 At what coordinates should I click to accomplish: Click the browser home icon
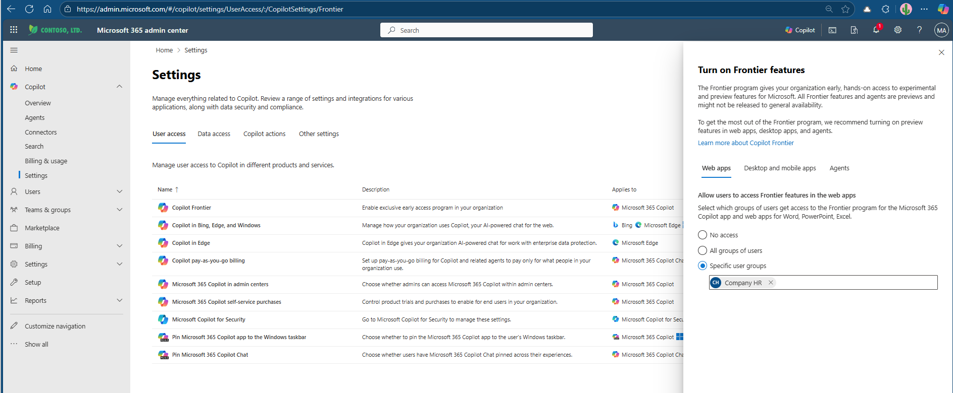(47, 9)
